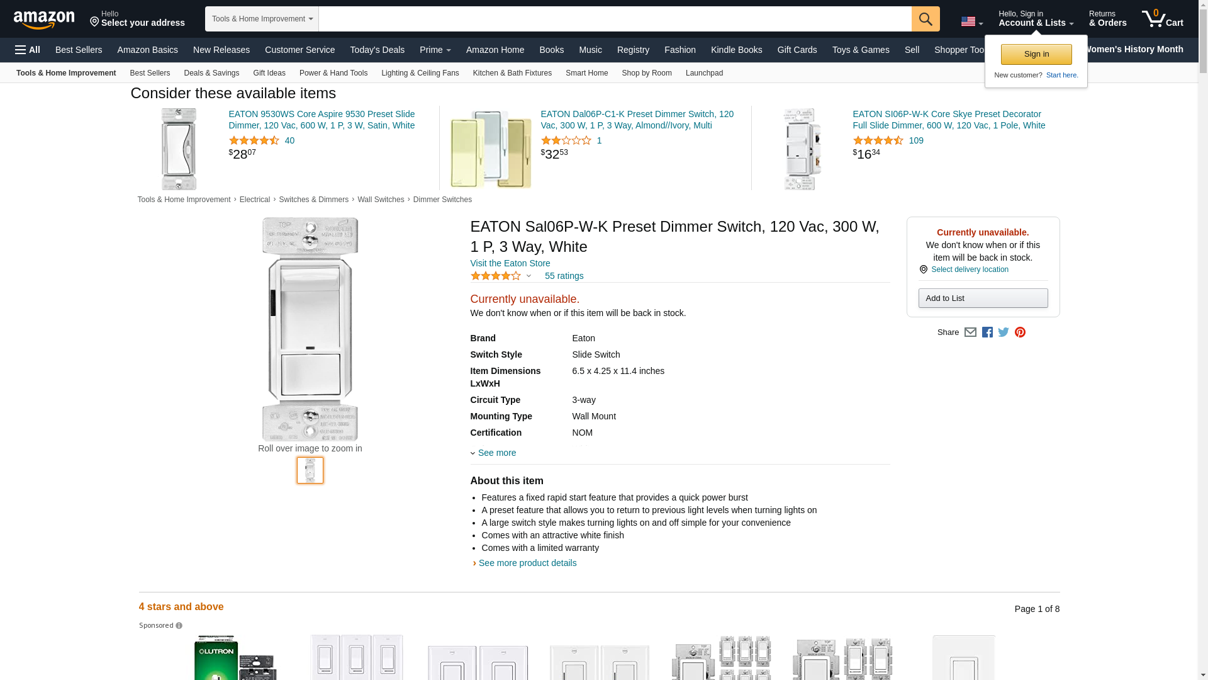Open the 55 ratings link
The width and height of the screenshot is (1208, 680).
564,276
